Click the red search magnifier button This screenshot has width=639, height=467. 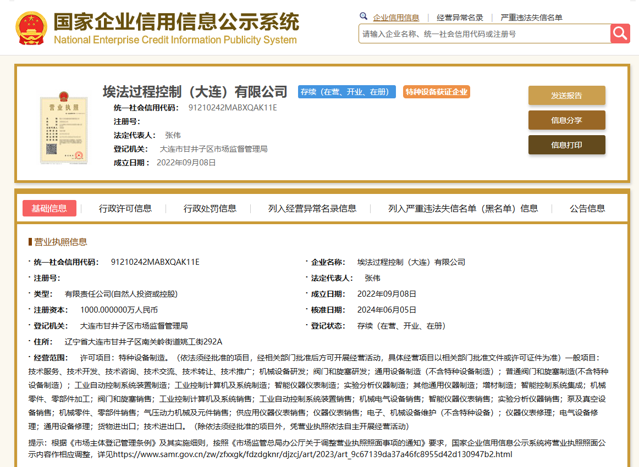coord(620,34)
